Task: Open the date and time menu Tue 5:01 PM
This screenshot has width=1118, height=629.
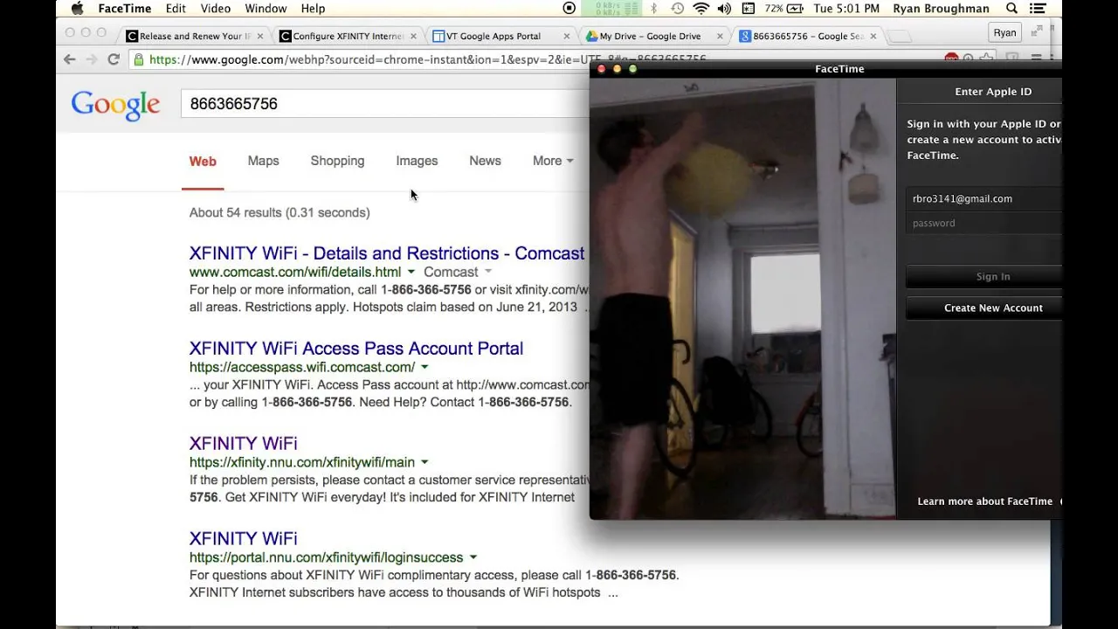Action: pos(845,9)
